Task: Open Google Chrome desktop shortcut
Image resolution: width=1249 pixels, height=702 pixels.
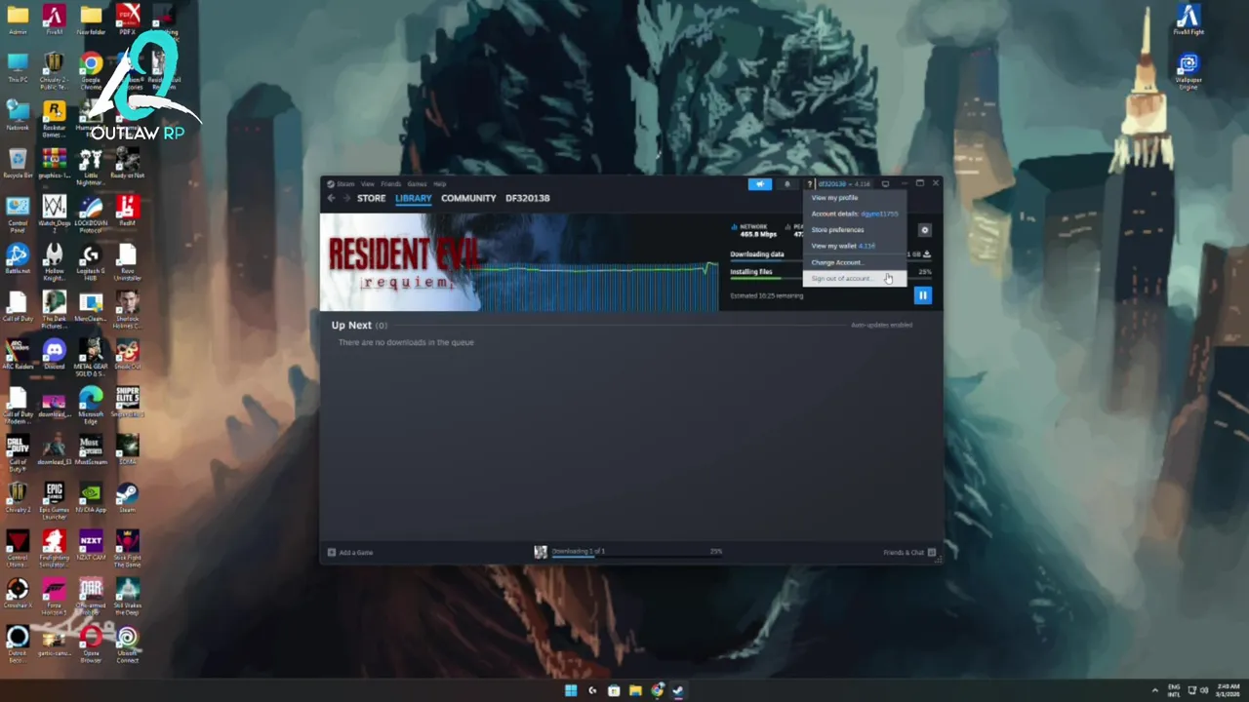Action: pos(91,71)
